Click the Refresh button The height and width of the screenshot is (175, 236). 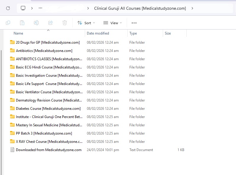click(x=8, y=8)
